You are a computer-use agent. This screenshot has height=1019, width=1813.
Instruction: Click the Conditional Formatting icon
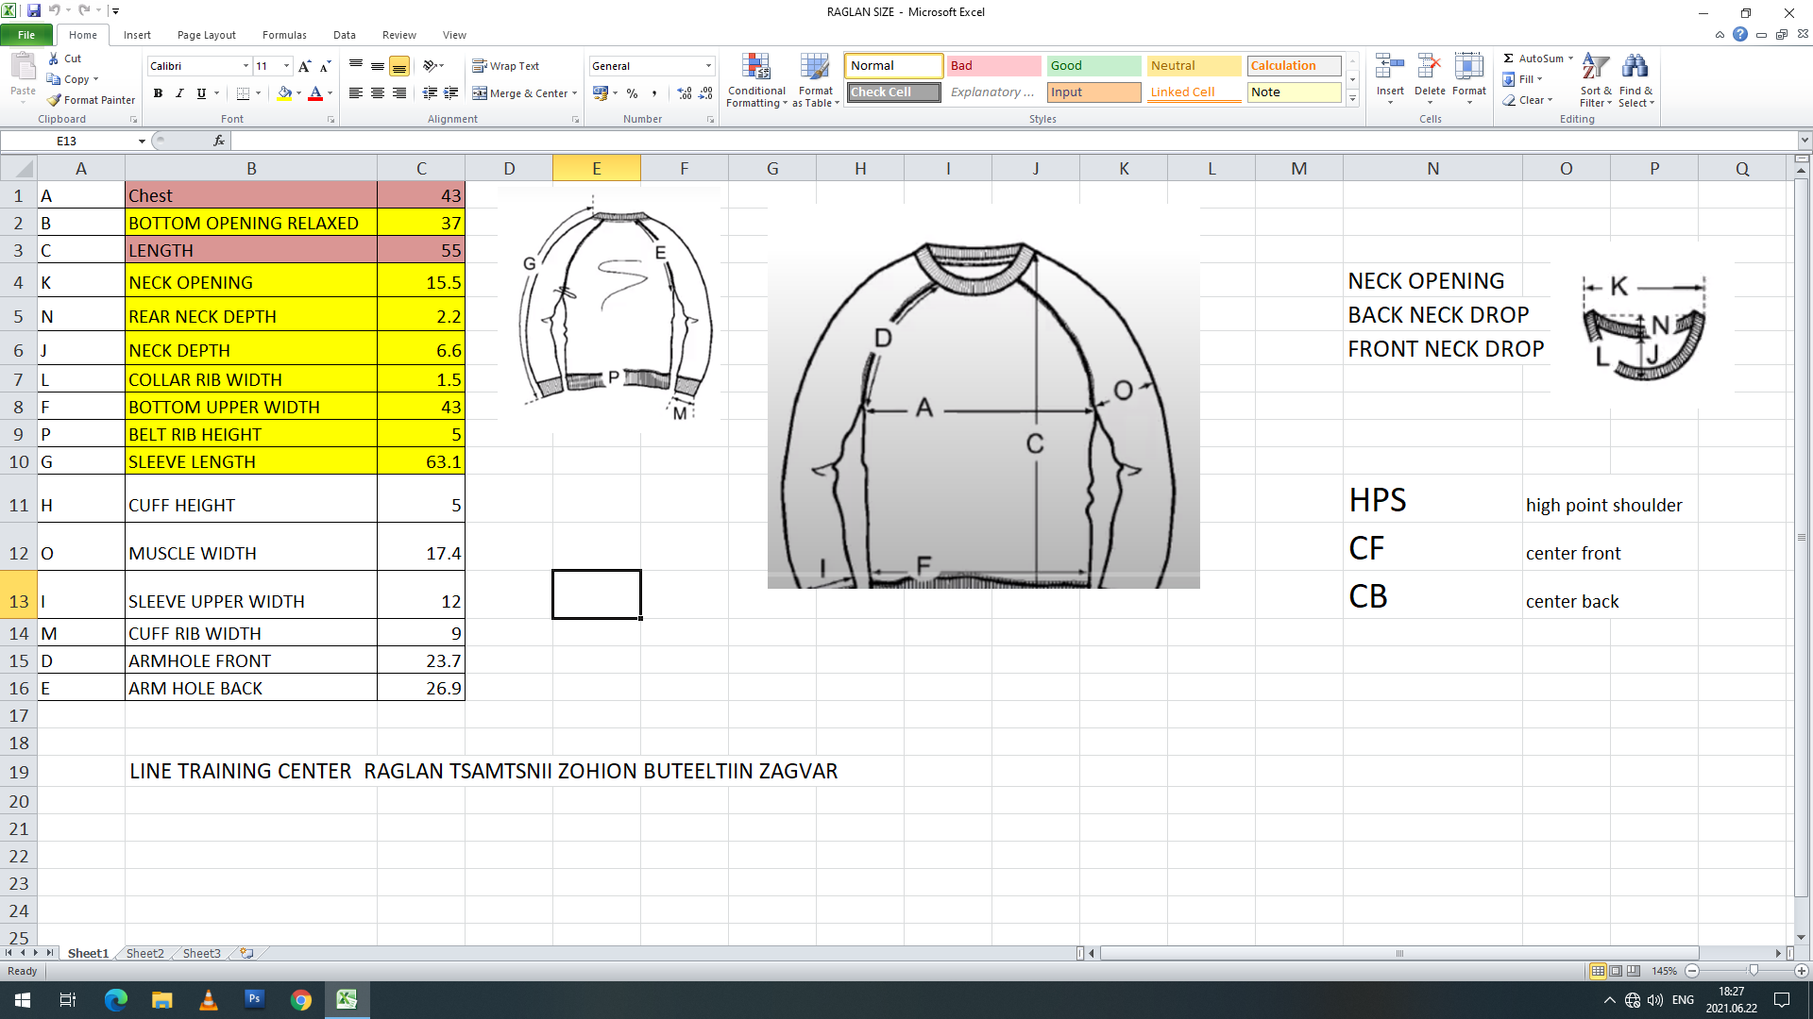pos(756,68)
